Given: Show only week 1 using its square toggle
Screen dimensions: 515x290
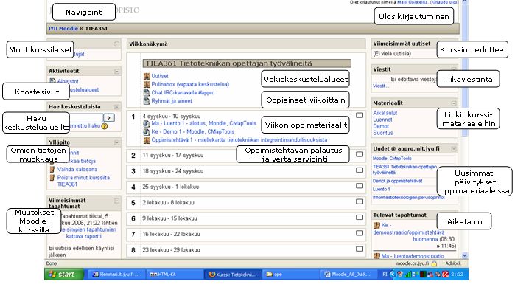Looking at the screenshot, I should point(360,115).
